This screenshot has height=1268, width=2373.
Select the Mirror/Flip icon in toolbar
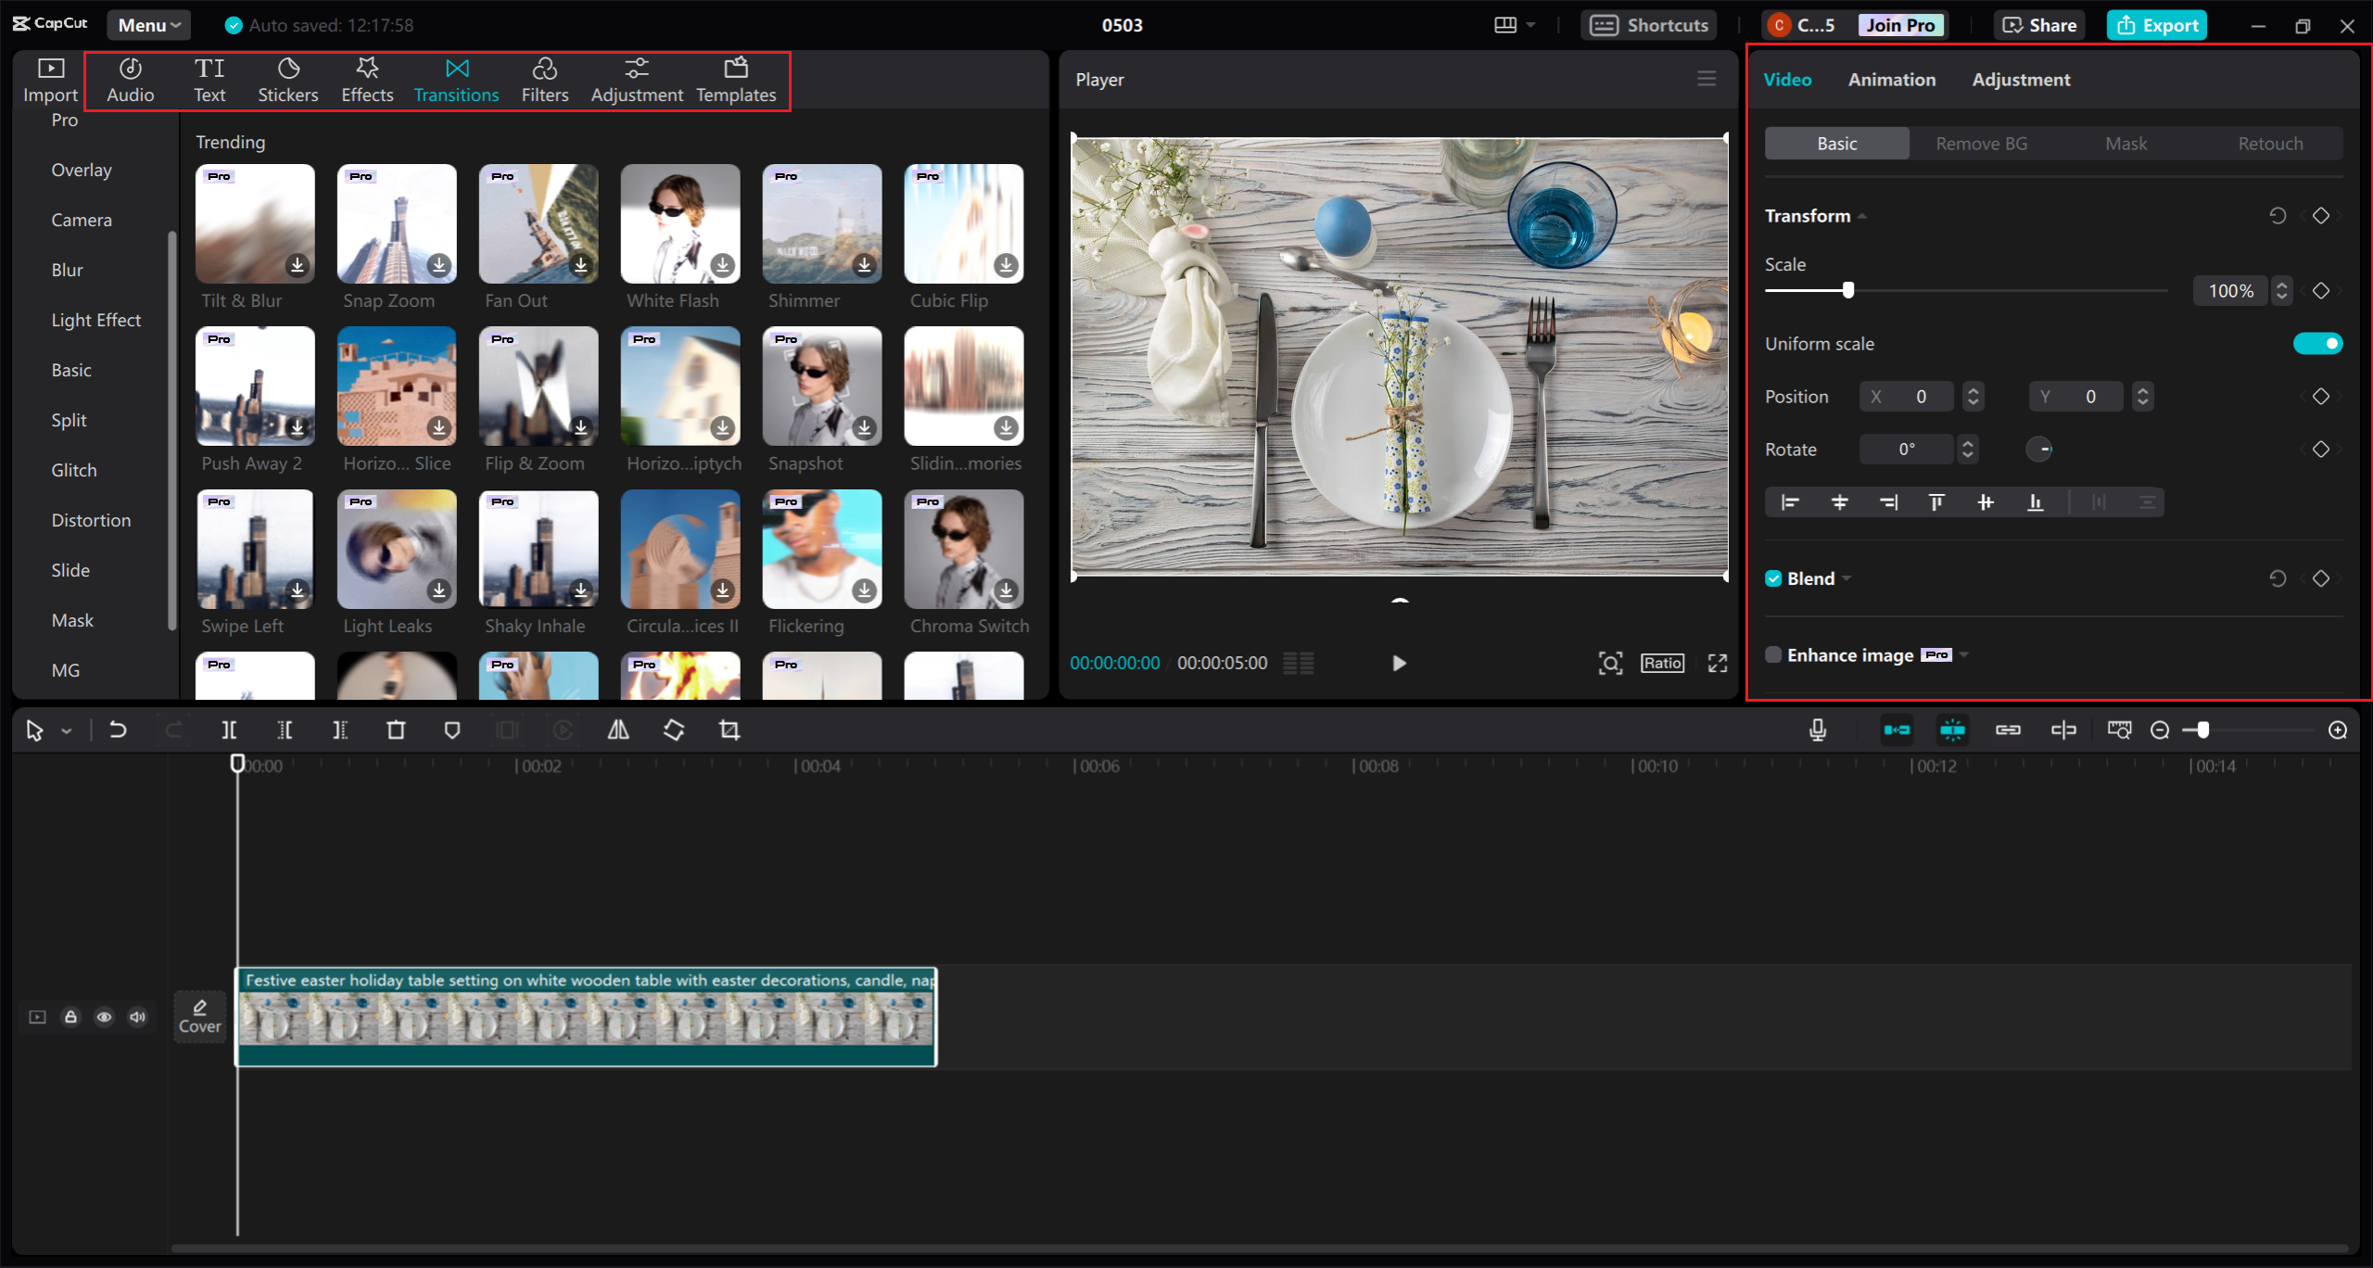(x=618, y=729)
